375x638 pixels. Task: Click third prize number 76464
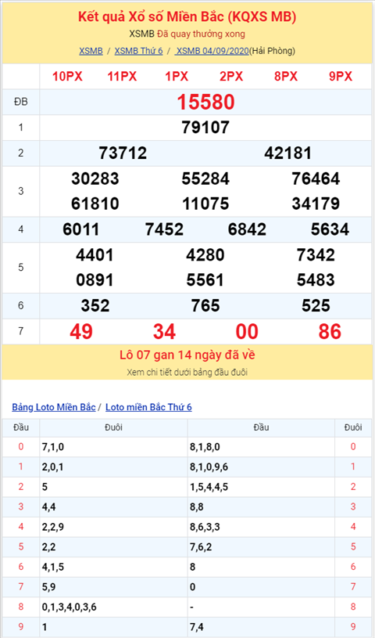[316, 178]
